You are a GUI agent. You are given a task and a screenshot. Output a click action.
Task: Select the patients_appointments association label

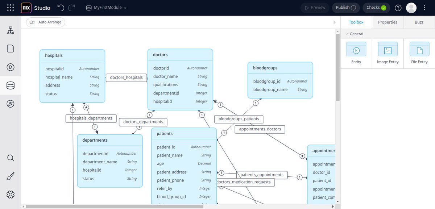[x=262, y=175]
